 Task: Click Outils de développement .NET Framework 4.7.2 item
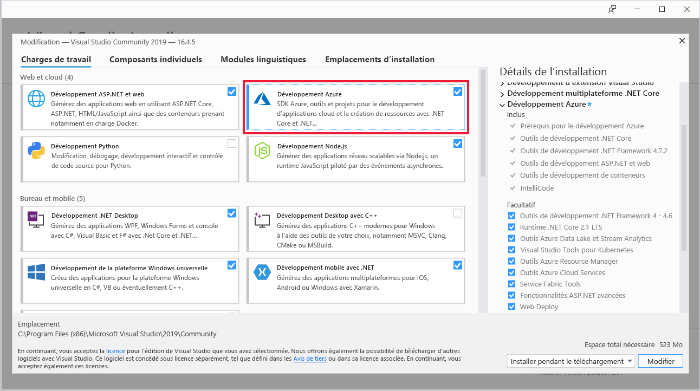pos(594,151)
